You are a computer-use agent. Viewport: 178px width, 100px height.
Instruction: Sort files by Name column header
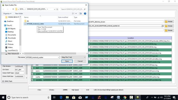[26, 17]
